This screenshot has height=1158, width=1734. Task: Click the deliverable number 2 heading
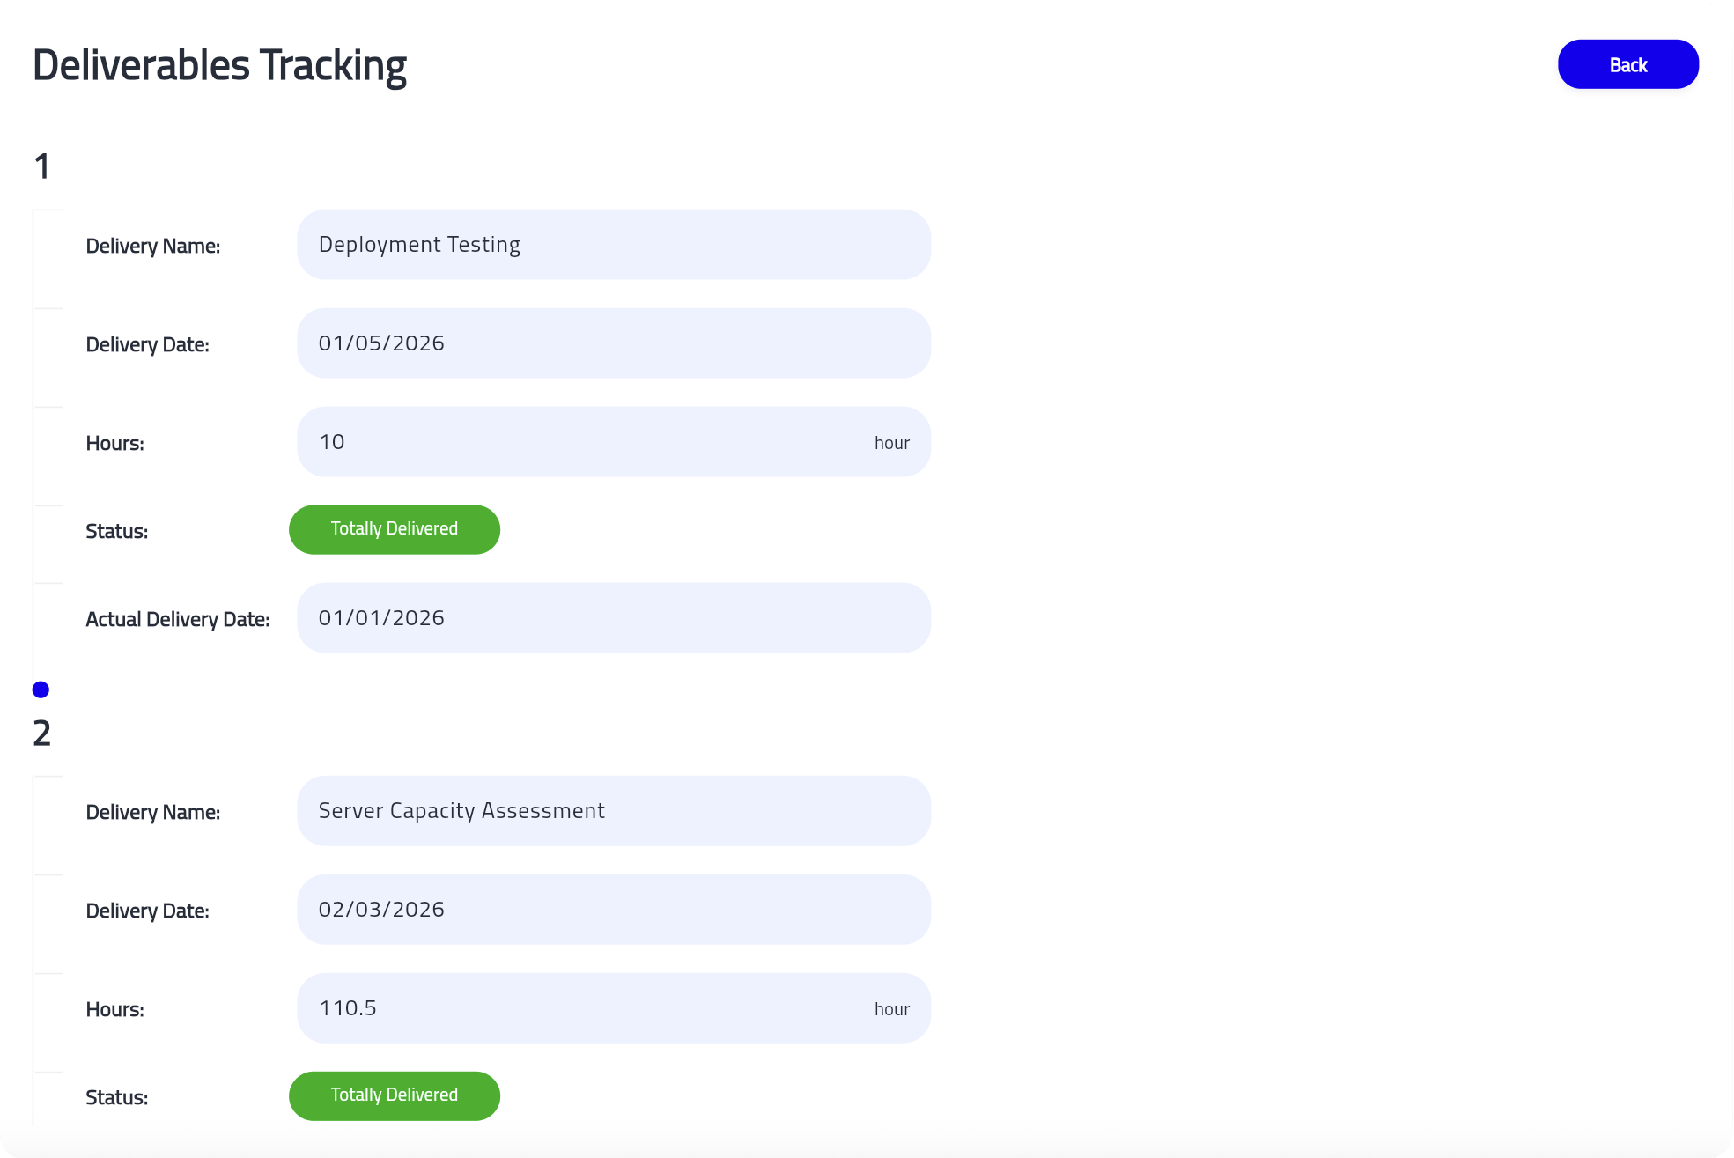click(41, 733)
